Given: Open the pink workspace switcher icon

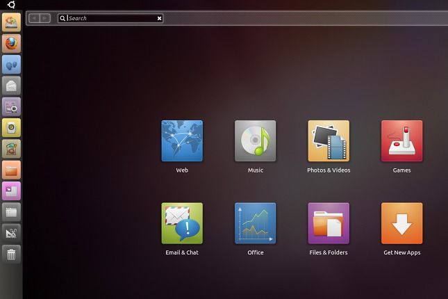Looking at the screenshot, I should [12, 191].
